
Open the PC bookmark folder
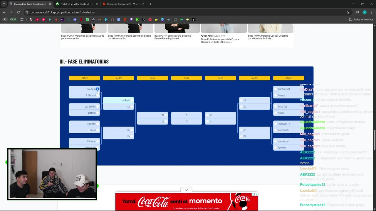5,20
